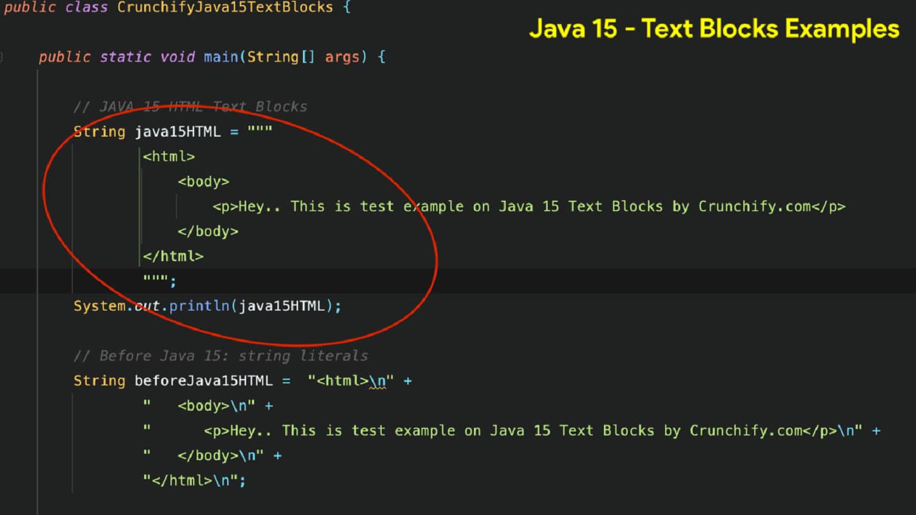Click the java15HTML argument inside println
Viewport: 916px width, 515px height.
point(282,306)
